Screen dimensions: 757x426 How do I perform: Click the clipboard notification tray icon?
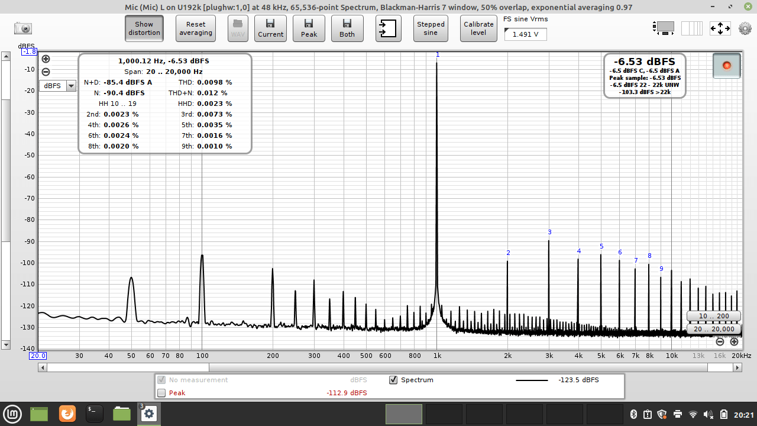(647, 414)
